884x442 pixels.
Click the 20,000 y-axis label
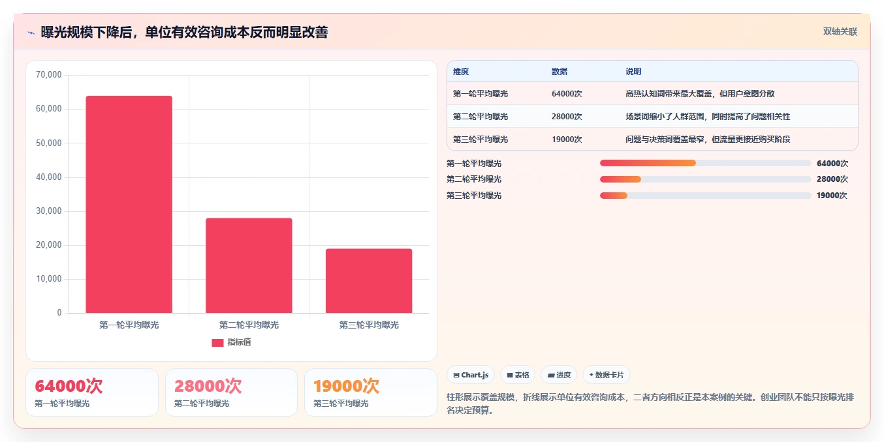click(49, 245)
